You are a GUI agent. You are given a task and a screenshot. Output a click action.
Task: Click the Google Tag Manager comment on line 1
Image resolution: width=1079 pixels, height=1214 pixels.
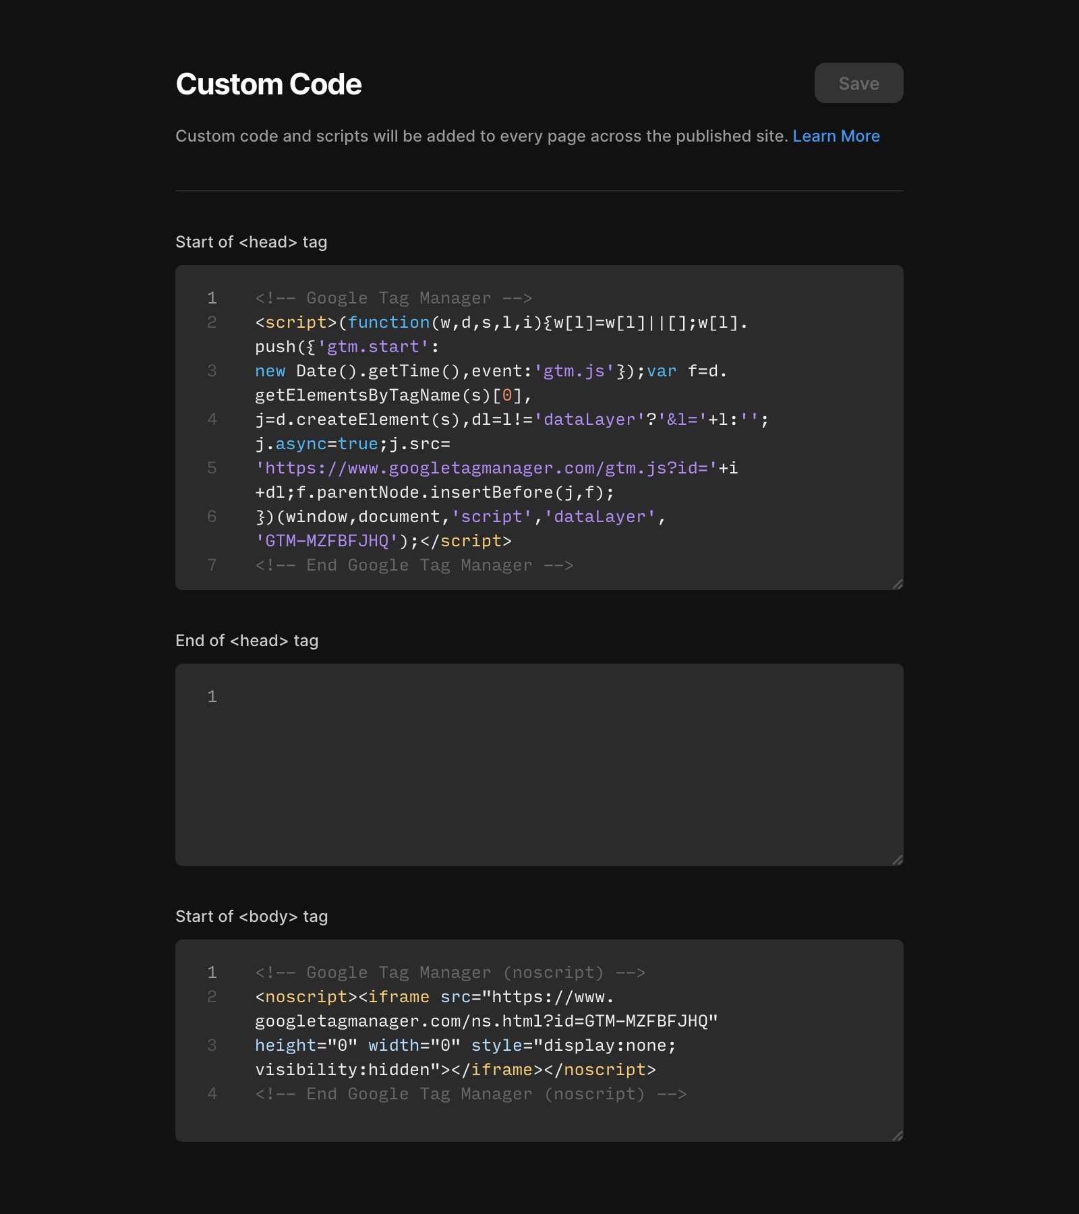pyautogui.click(x=393, y=298)
